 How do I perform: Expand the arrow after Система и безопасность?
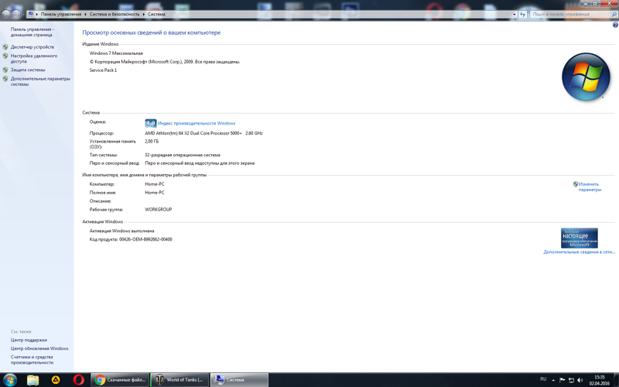144,14
